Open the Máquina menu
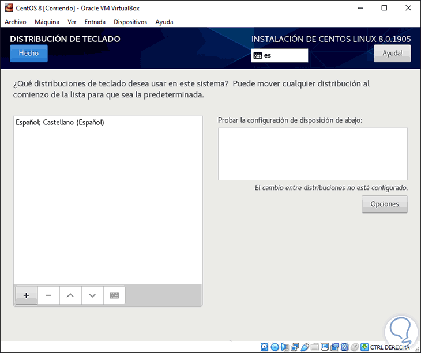 click(x=47, y=22)
